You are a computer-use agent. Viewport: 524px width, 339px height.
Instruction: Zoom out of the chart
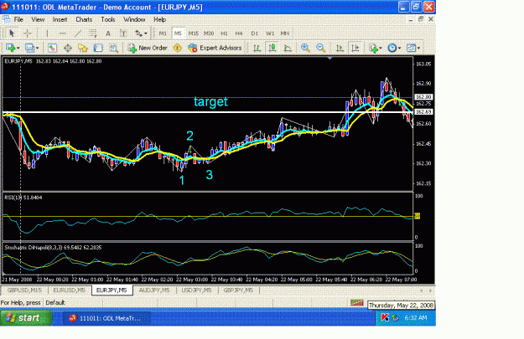click(320, 48)
